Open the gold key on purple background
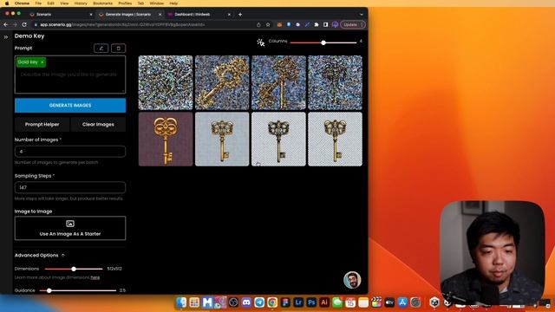The image size is (555, 312). [166, 139]
